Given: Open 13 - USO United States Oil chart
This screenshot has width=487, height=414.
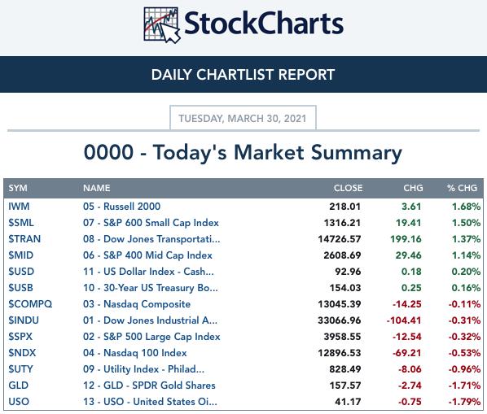Looking at the screenshot, I should [150, 402].
